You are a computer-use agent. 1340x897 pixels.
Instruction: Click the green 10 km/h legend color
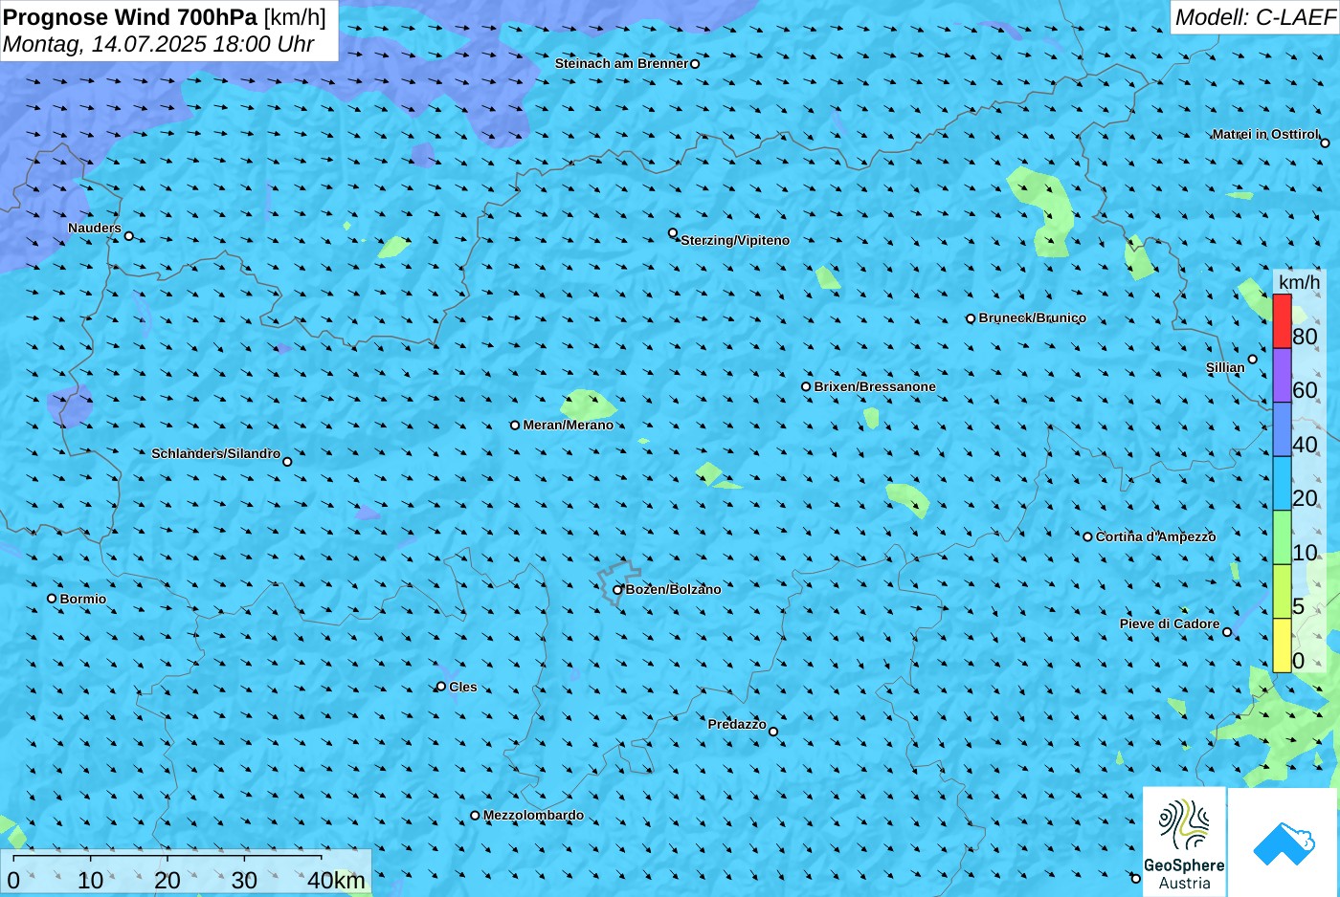tap(1282, 537)
